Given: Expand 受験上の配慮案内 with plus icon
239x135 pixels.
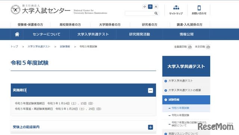Looking at the screenshot, I should coord(150,127).
